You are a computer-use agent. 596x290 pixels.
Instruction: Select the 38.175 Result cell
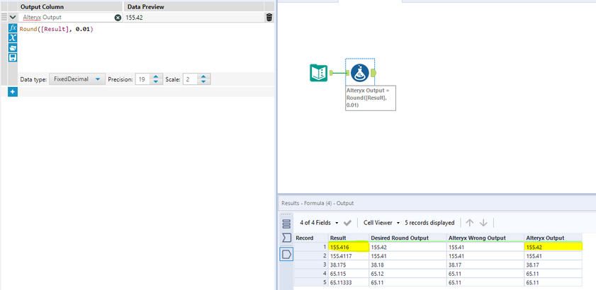coord(349,265)
